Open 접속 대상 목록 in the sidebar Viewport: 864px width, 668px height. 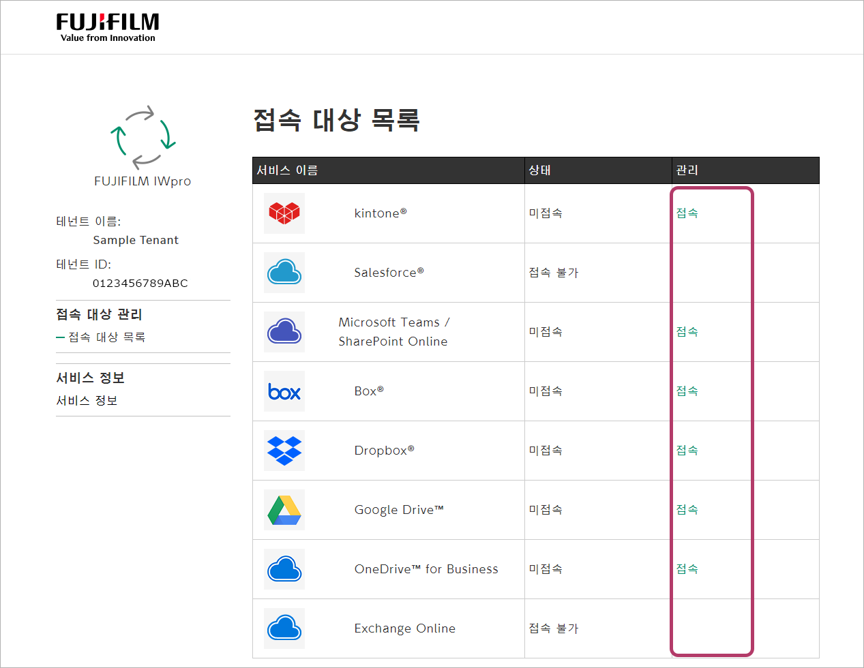pyautogui.click(x=106, y=337)
